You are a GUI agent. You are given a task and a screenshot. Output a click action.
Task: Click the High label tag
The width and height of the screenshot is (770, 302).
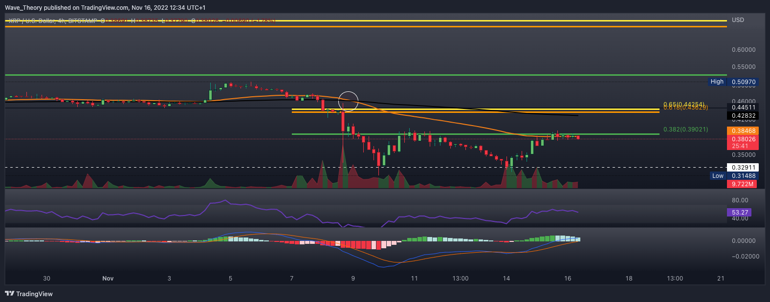point(717,82)
